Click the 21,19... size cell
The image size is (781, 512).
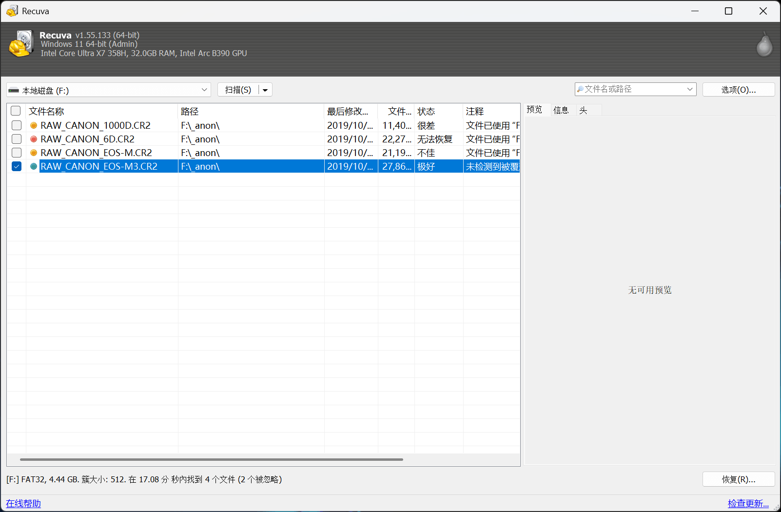[x=397, y=153]
